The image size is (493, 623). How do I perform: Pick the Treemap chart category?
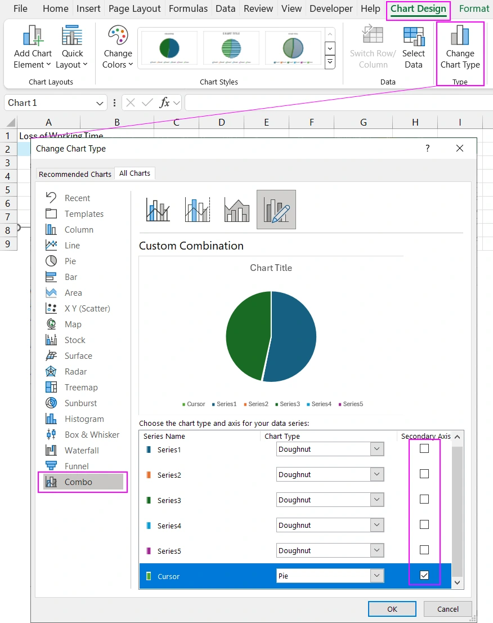(81, 388)
